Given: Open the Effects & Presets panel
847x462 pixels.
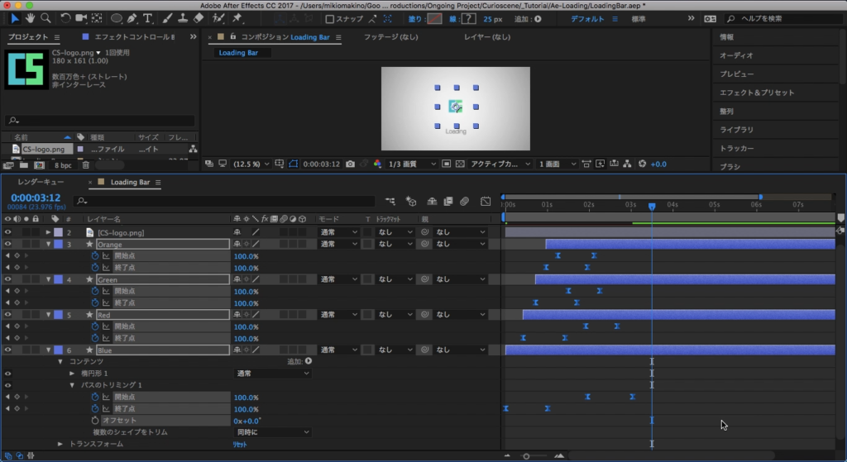Looking at the screenshot, I should point(756,93).
